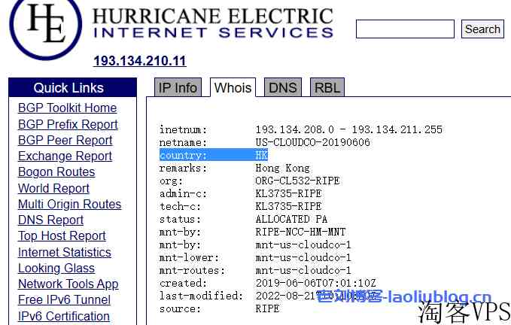Open Internet Statistics link
The image size is (511, 325).
tap(65, 252)
